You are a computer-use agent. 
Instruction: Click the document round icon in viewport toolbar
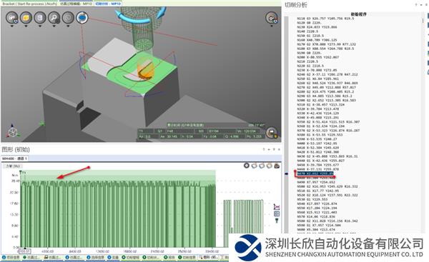coord(40,18)
